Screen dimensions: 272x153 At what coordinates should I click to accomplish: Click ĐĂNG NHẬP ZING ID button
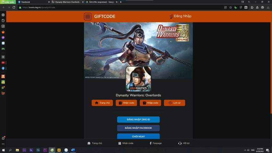pos(138,119)
